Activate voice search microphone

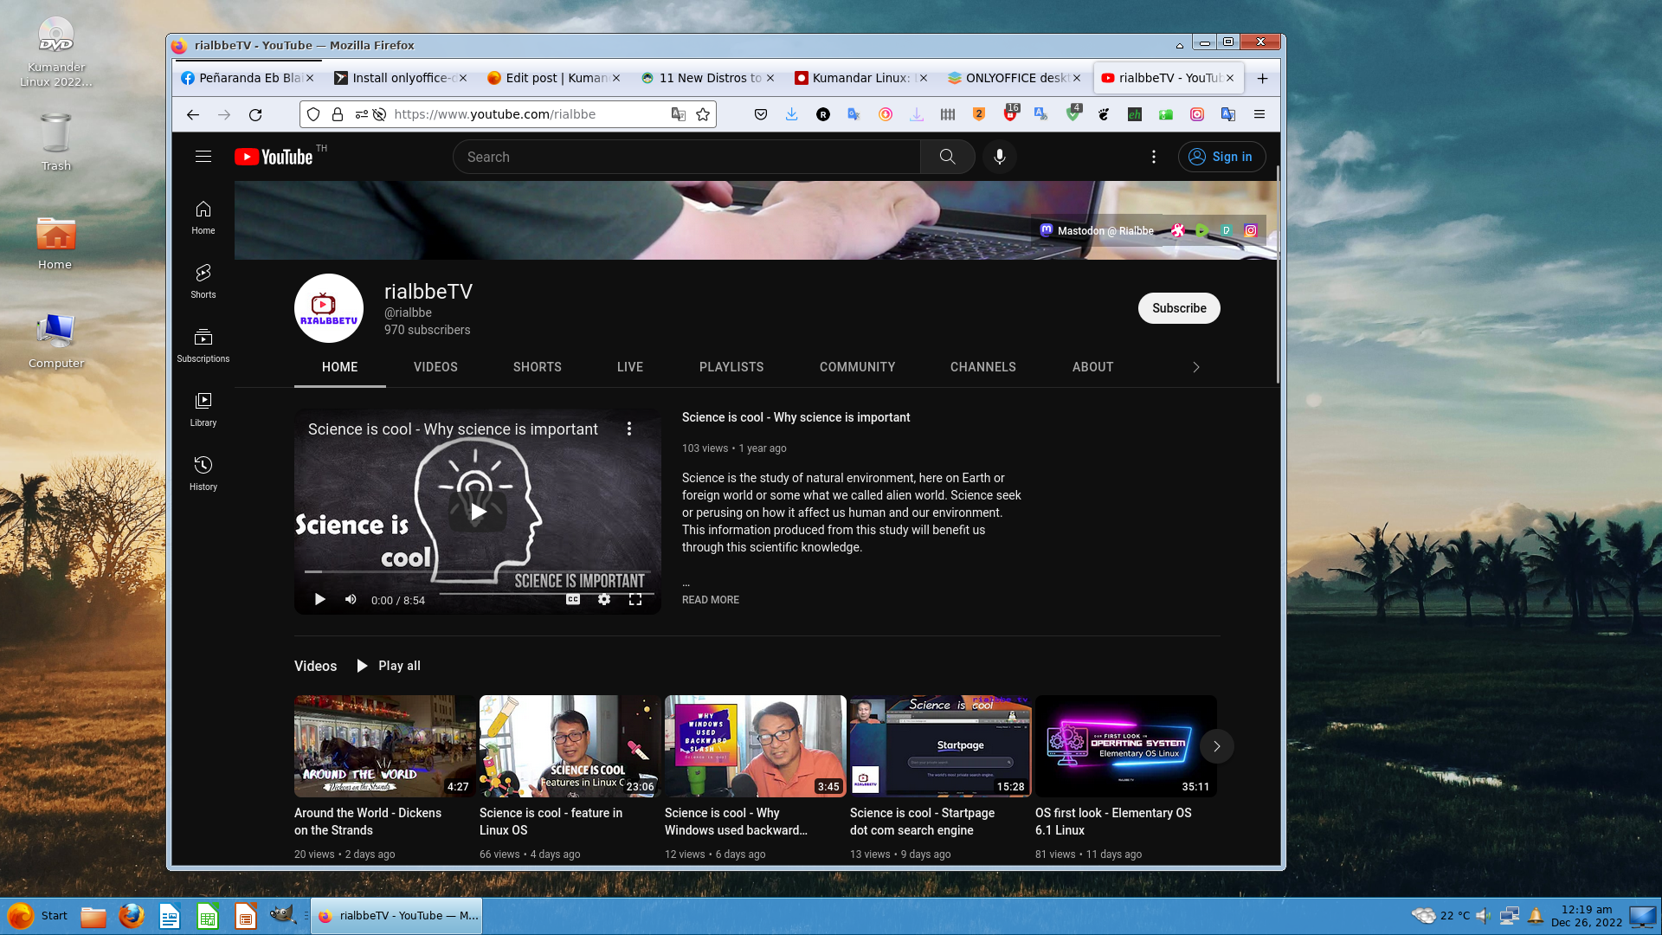tap(1000, 157)
